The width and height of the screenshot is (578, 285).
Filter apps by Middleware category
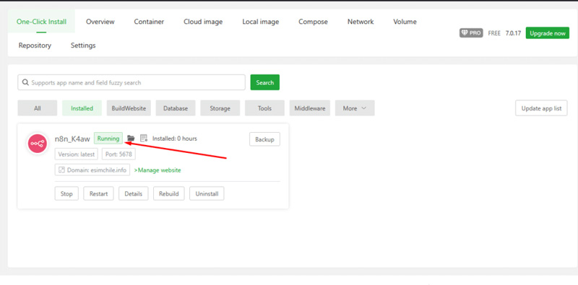point(310,108)
